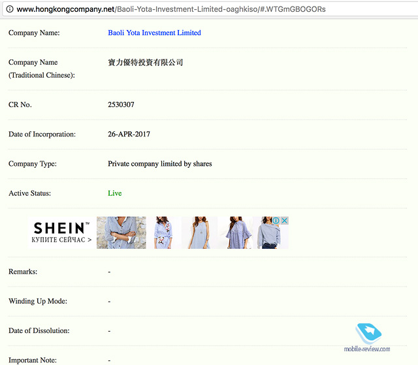
Task: Click 'Private company limited by shares' text
Action: [x=160, y=164]
